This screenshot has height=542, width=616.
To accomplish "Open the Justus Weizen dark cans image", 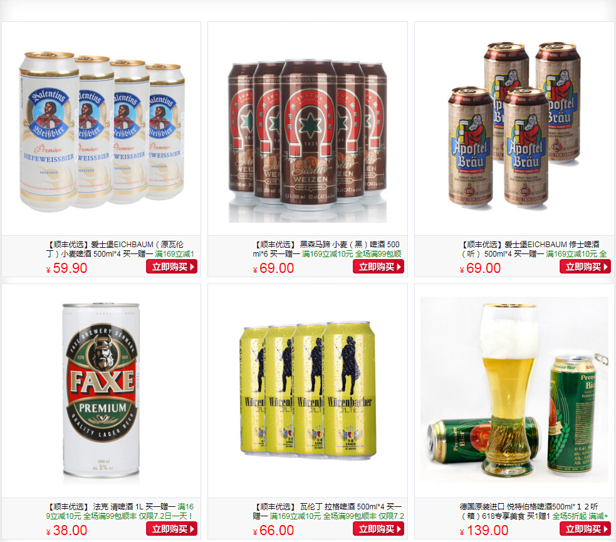I will [x=308, y=141].
